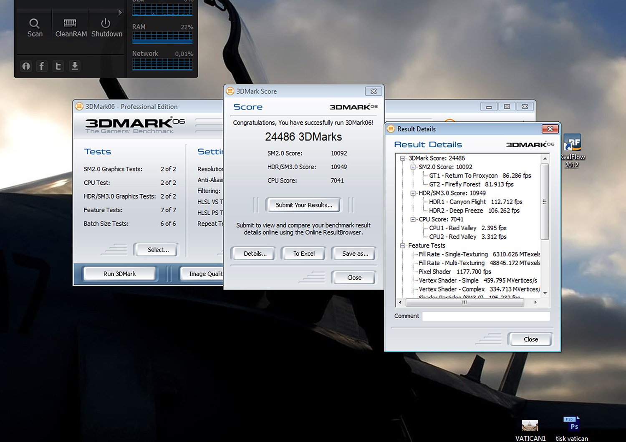
Task: Click the "SM2.0 Graphics Tests:" label
Action: tap(113, 169)
